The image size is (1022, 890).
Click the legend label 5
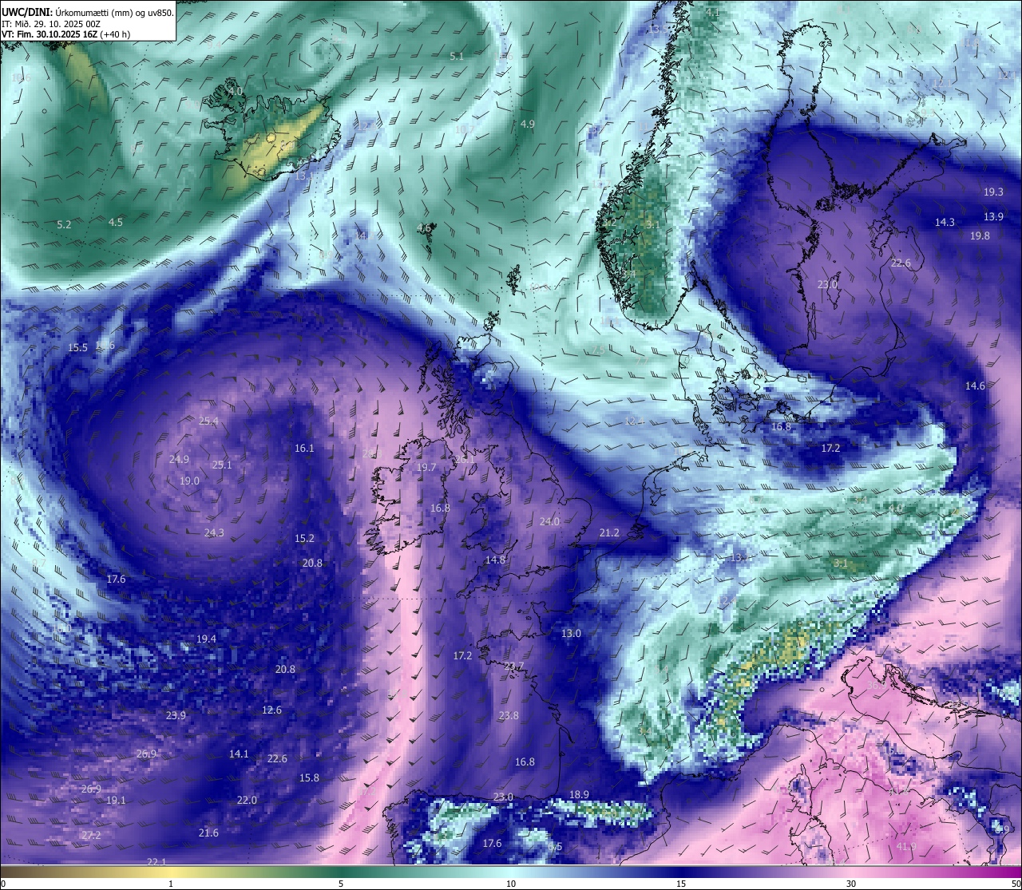(x=341, y=884)
